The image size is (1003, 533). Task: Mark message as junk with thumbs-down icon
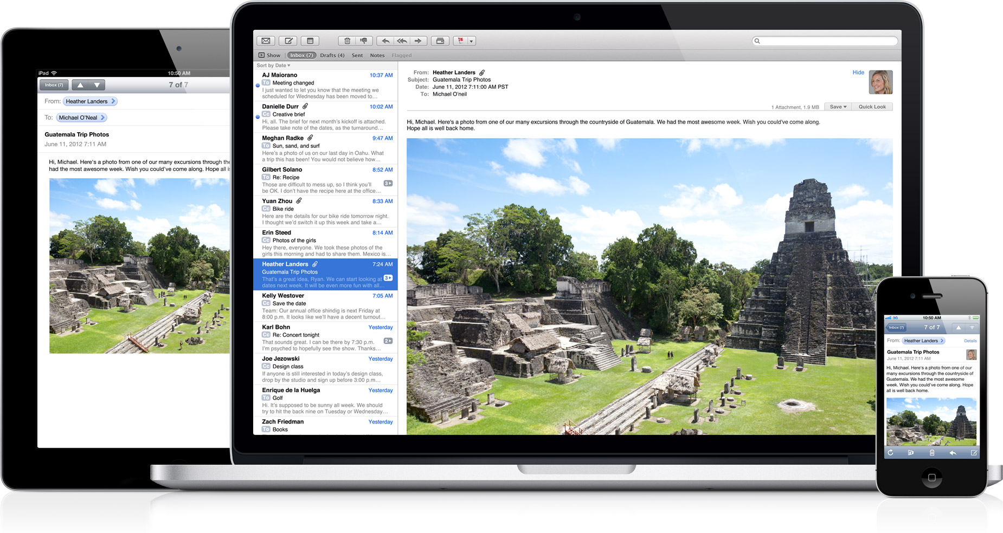[x=364, y=41]
